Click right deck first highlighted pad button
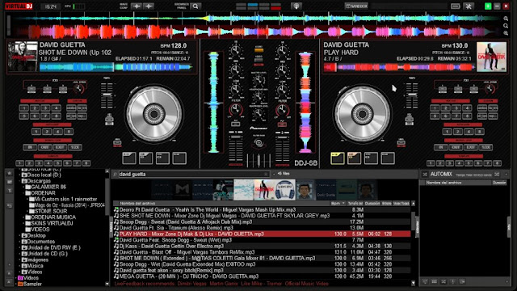The width and height of the screenshot is (517, 291). (x=338, y=158)
